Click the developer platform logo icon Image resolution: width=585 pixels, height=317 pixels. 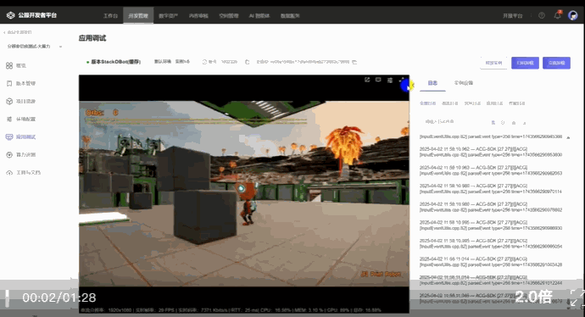pos(10,15)
